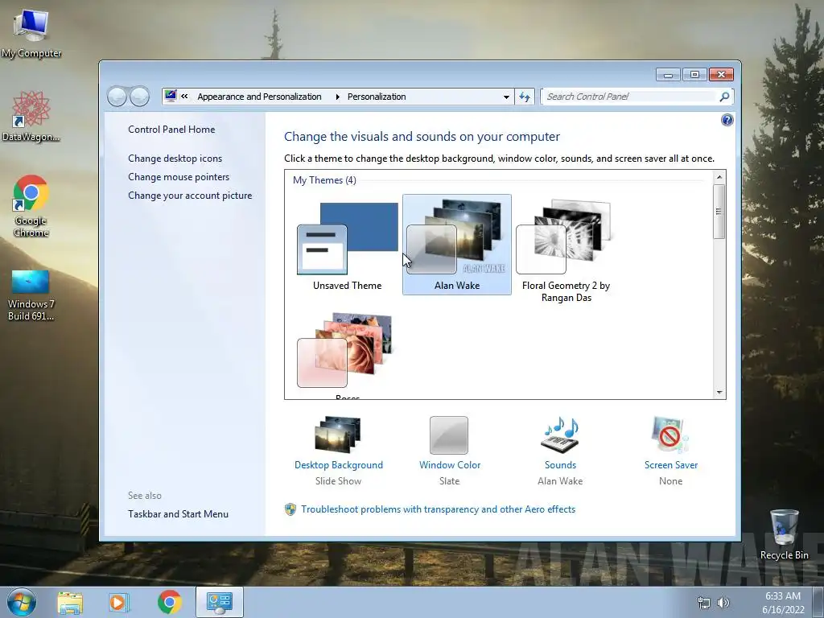Launch Chrome from the taskbar

click(x=169, y=602)
